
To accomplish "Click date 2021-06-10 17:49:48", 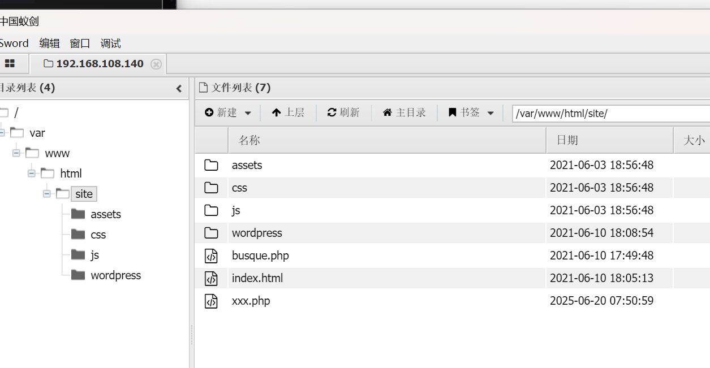I will click(x=602, y=256).
